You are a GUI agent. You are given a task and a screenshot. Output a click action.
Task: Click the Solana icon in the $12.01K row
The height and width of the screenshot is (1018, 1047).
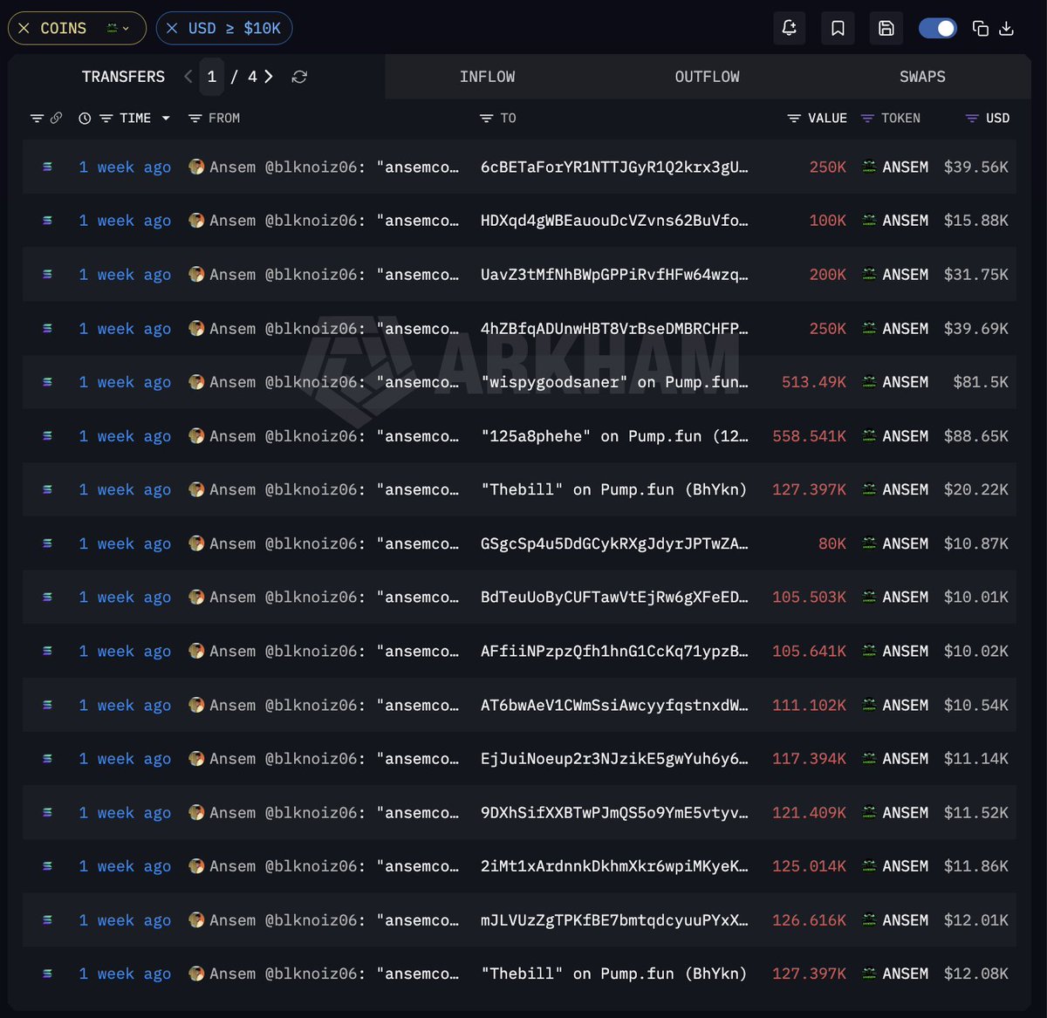coord(47,920)
